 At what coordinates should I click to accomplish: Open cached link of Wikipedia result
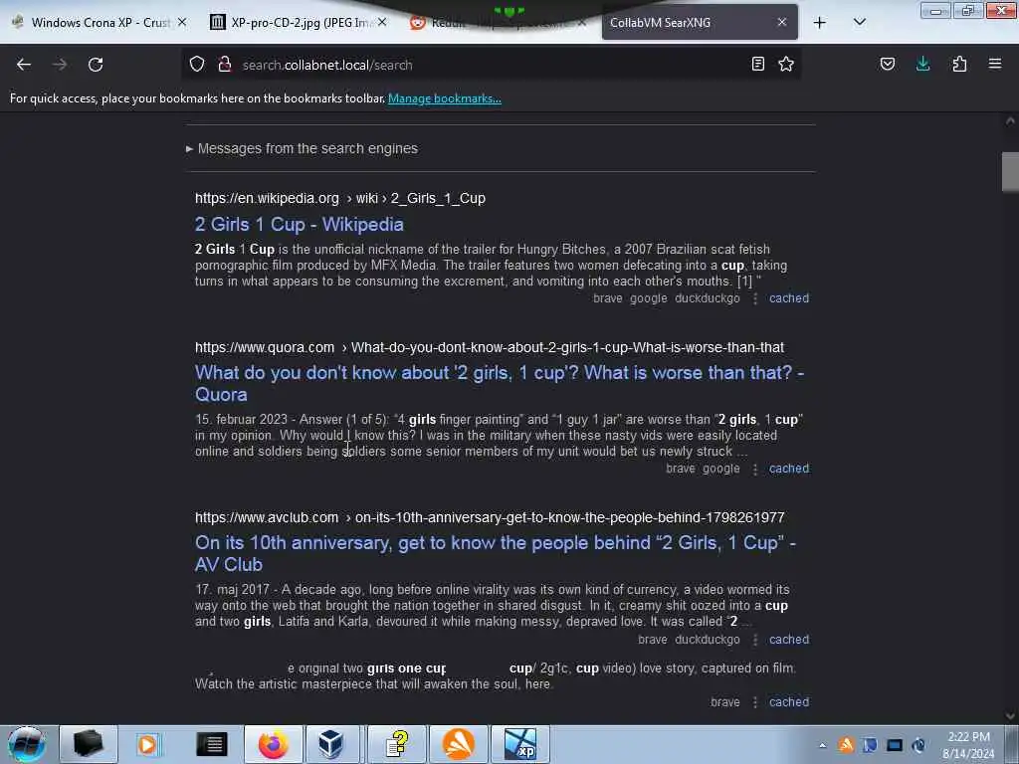[x=789, y=298]
